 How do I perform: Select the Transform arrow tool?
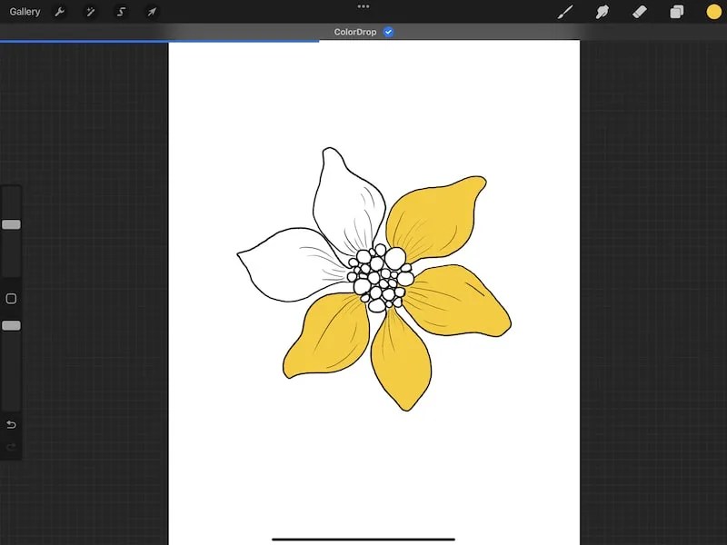[x=151, y=12]
